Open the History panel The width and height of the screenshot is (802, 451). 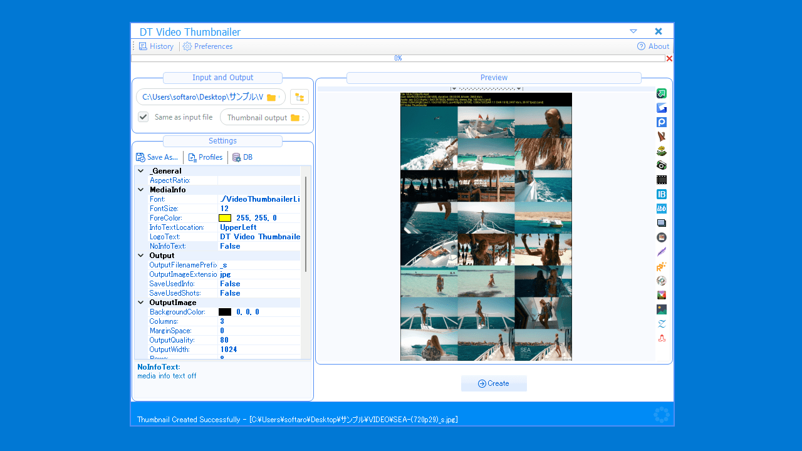[x=156, y=46]
